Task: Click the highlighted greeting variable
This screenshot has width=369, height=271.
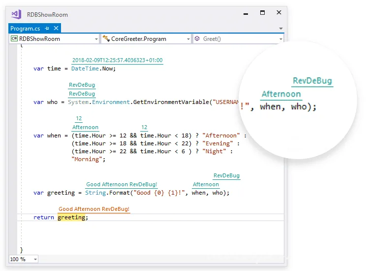Action: [71, 217]
